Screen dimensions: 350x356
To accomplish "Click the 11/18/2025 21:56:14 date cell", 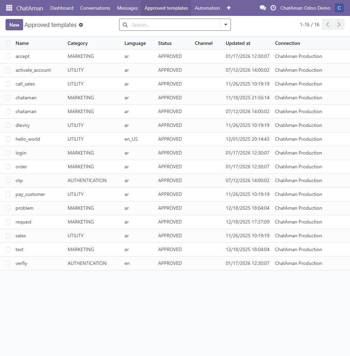I will (x=247, y=98).
